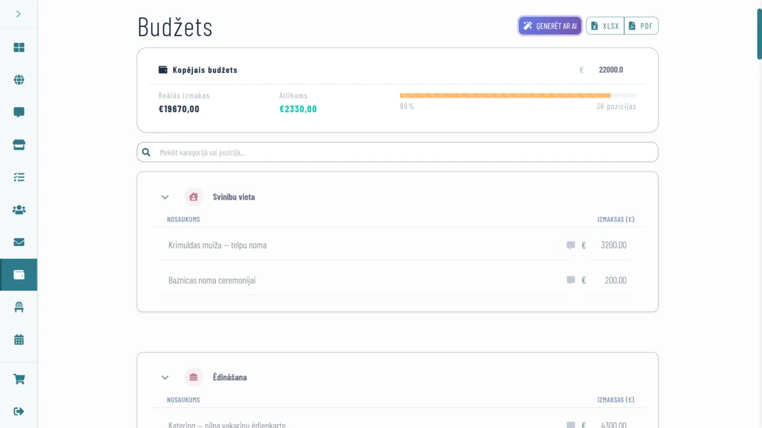Image resolution: width=762 pixels, height=428 pixels.
Task: Collapse the Ēdināšana category
Action: click(x=165, y=377)
